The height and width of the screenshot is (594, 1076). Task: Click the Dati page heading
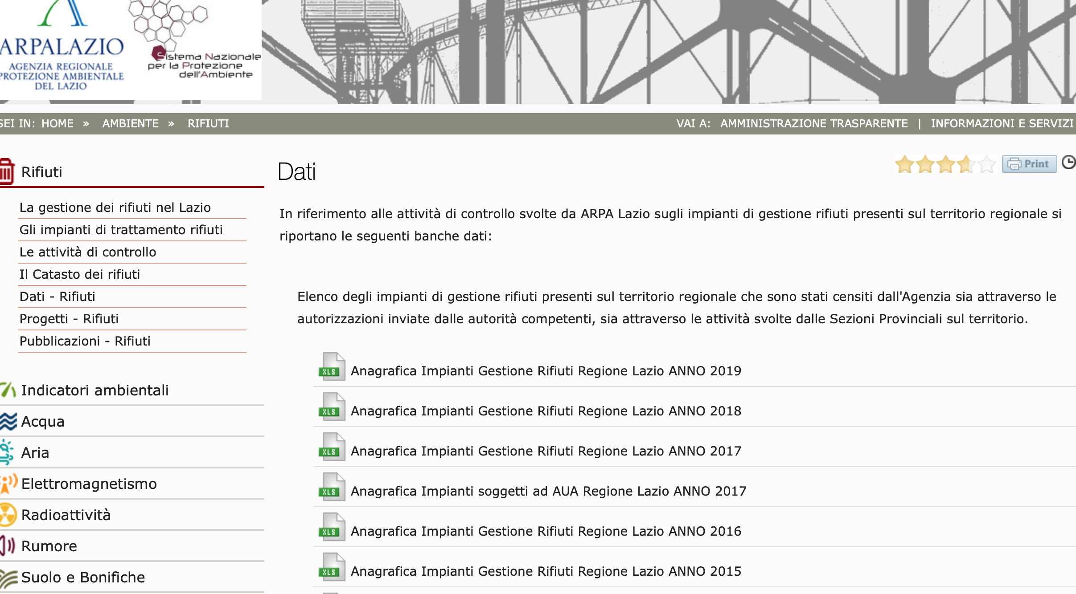pos(297,171)
